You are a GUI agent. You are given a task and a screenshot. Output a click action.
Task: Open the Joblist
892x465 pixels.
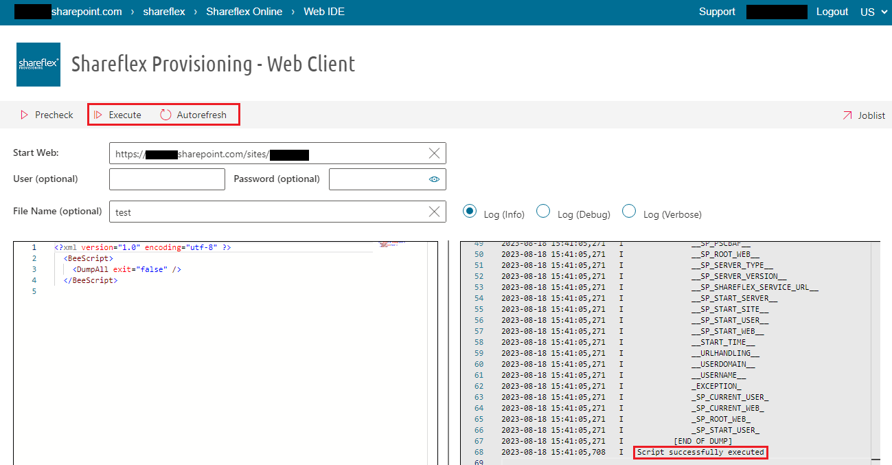864,115
